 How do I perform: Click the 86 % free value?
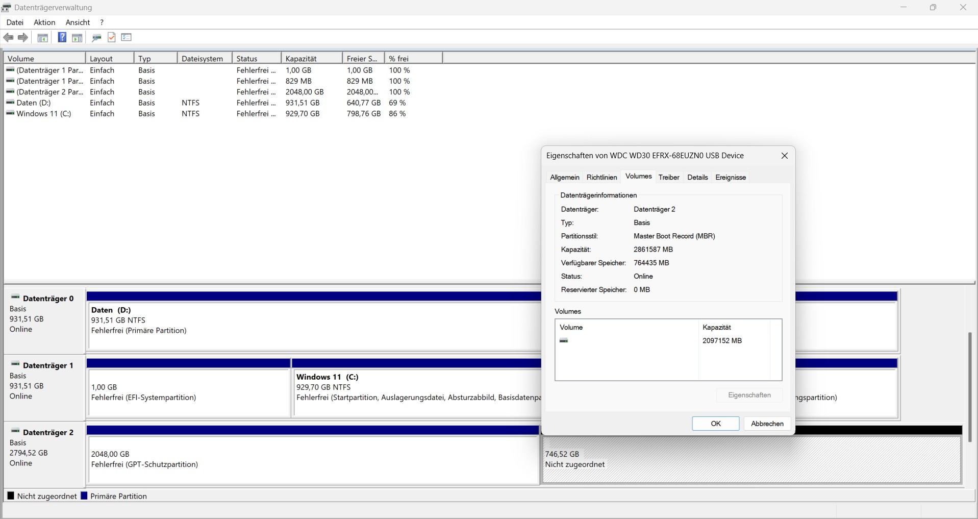(x=397, y=113)
